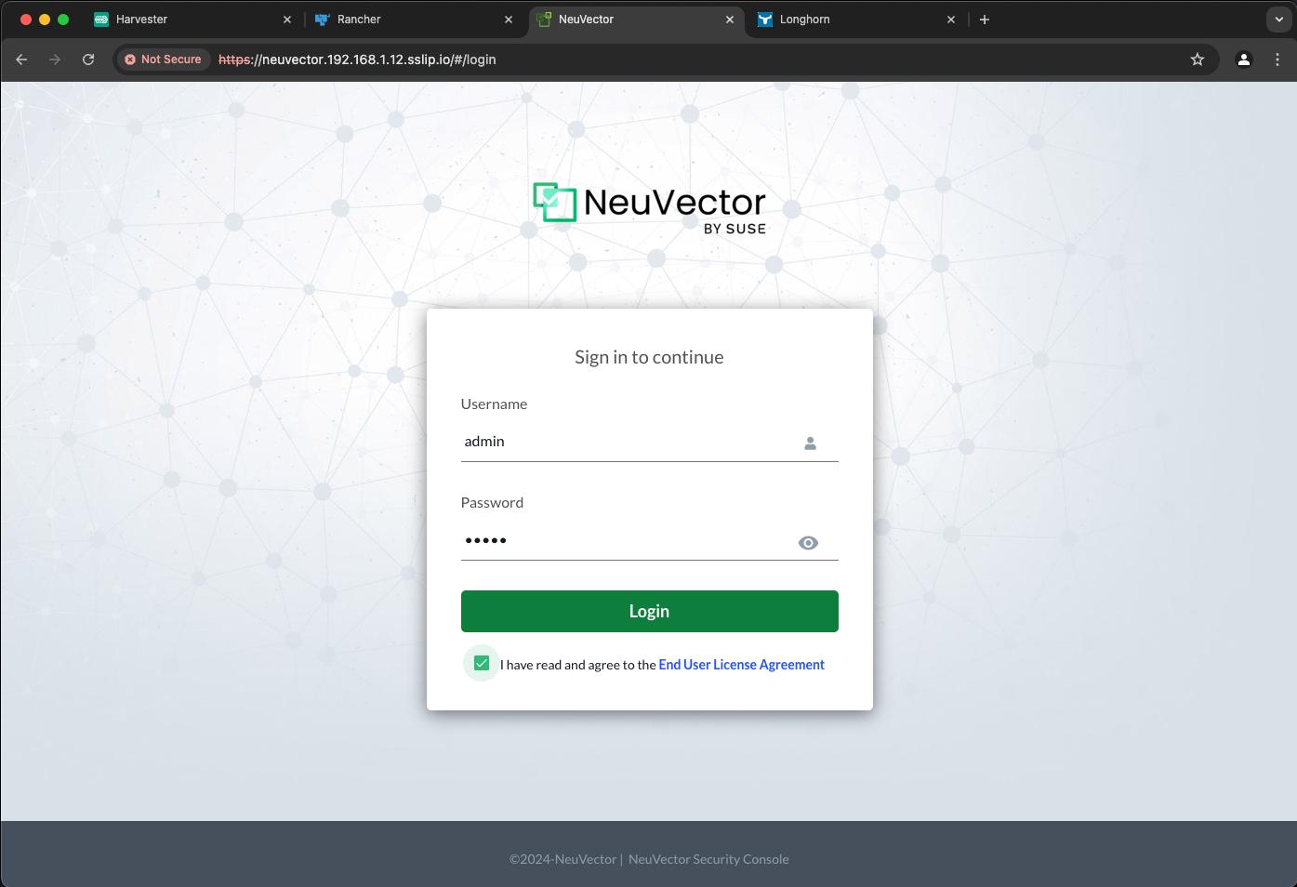Screen dimensions: 1297x887
Task: Click the user icon in Username field
Action: point(810,443)
